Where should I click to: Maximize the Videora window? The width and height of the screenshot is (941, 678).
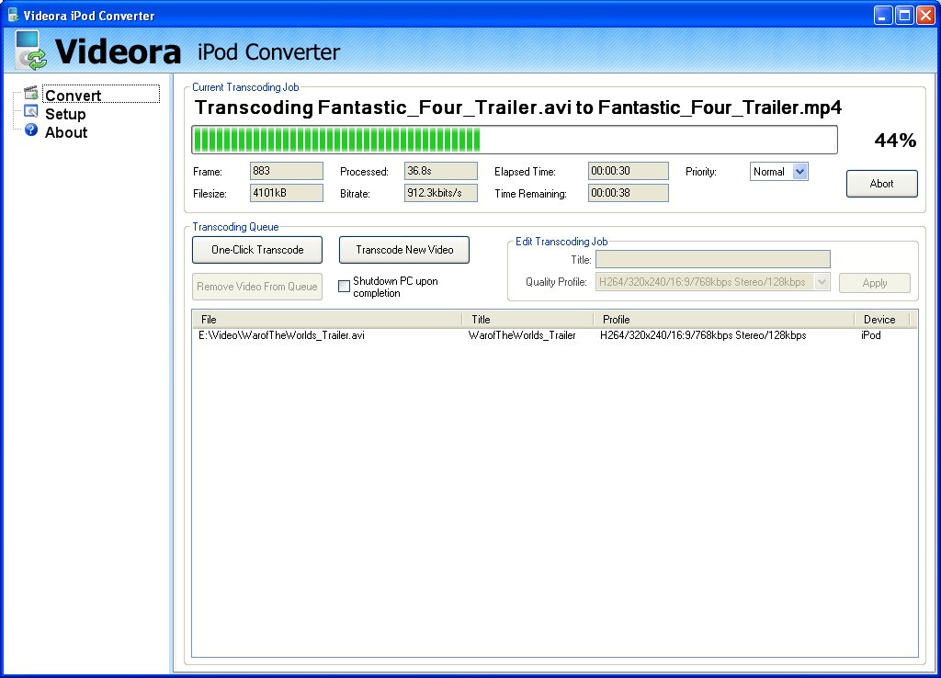pos(904,15)
